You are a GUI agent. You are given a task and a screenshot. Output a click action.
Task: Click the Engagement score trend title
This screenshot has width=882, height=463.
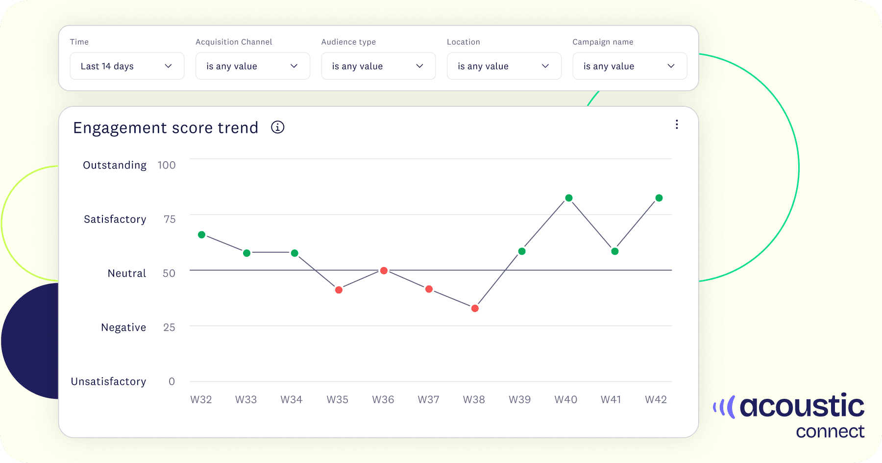coord(166,128)
